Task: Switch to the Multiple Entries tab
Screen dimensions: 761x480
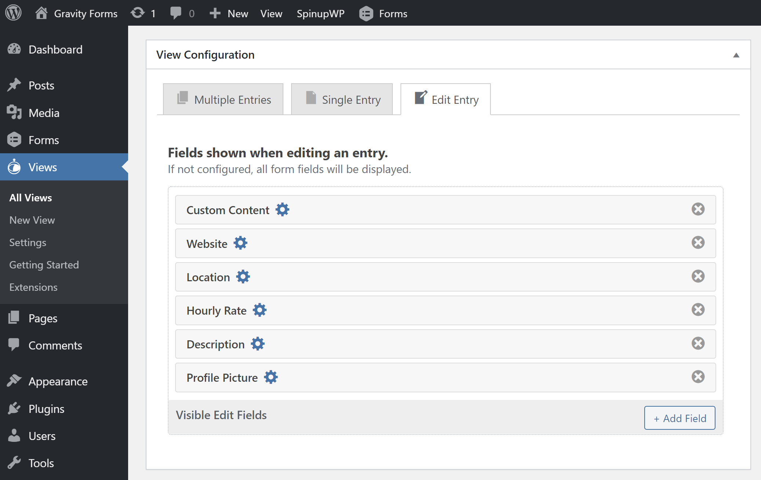Action: (224, 99)
